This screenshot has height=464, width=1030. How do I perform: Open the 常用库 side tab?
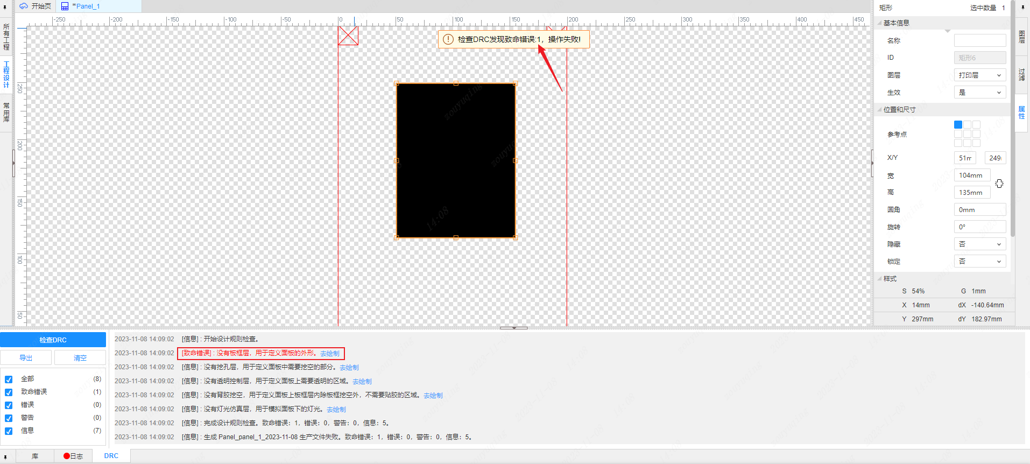[x=6, y=113]
